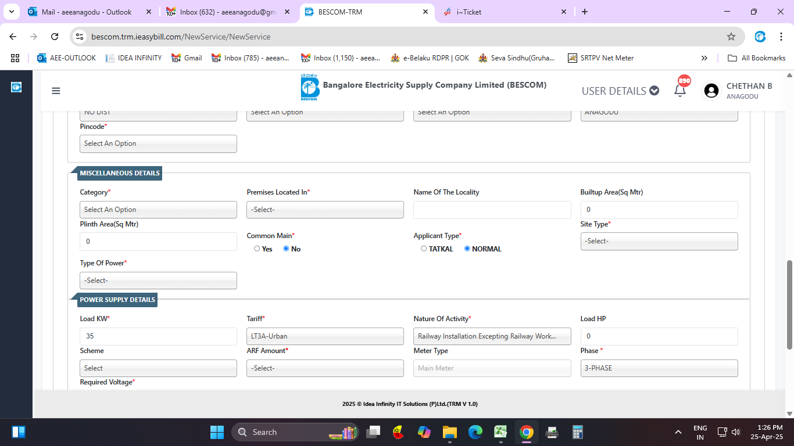Open the bookmarks apps grid icon

(15, 58)
